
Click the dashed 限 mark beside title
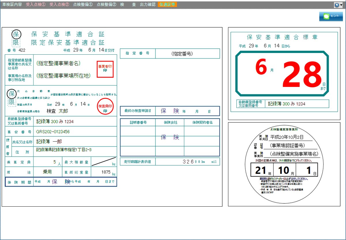point(16,43)
